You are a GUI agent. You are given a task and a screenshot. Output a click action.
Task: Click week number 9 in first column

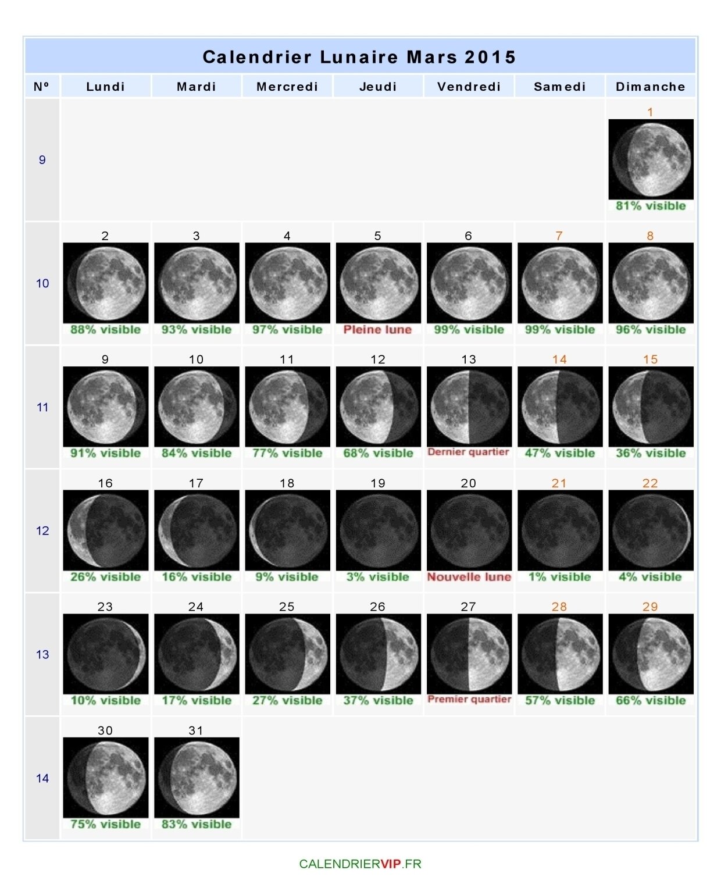(x=42, y=160)
